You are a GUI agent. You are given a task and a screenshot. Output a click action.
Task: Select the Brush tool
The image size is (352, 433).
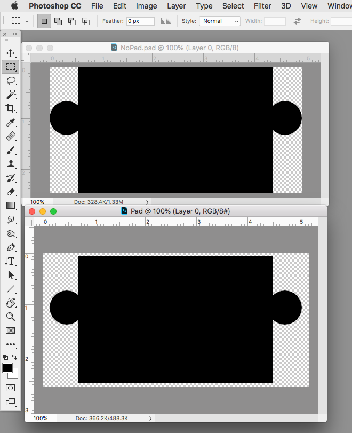point(11,151)
